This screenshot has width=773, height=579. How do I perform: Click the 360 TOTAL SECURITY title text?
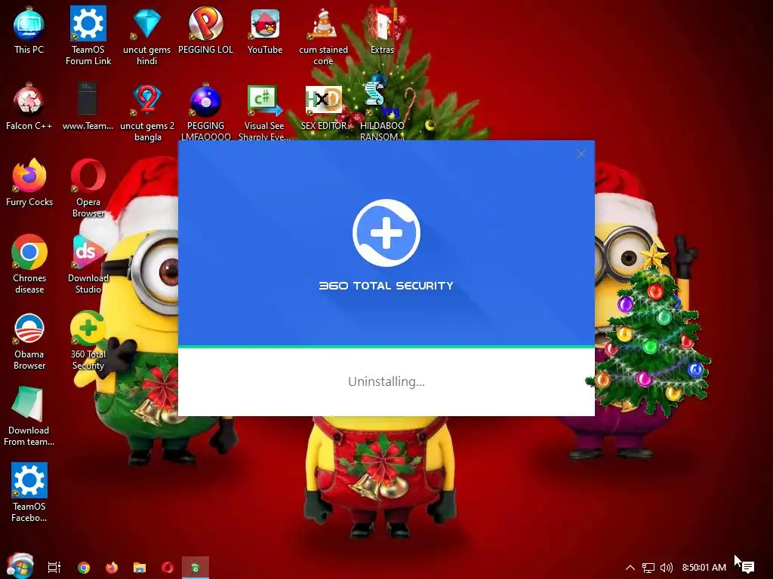(x=386, y=286)
